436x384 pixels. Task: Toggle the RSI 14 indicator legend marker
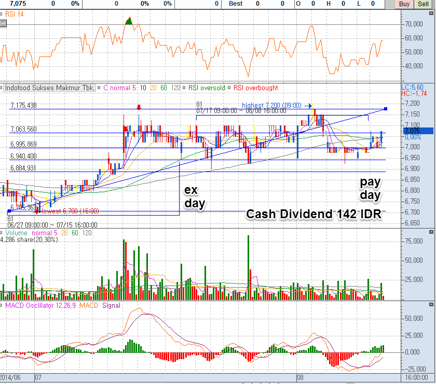tap(3, 15)
